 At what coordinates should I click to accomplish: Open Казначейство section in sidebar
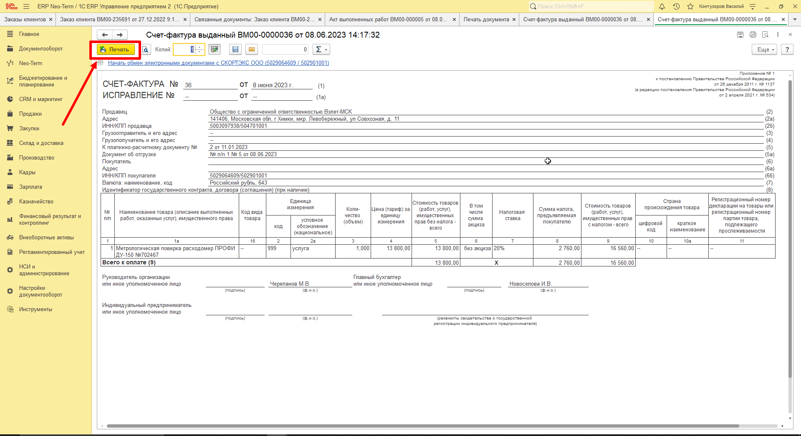[x=36, y=201]
